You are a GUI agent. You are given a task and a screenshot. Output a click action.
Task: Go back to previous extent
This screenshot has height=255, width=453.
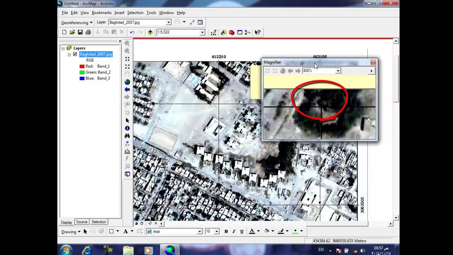(127, 90)
